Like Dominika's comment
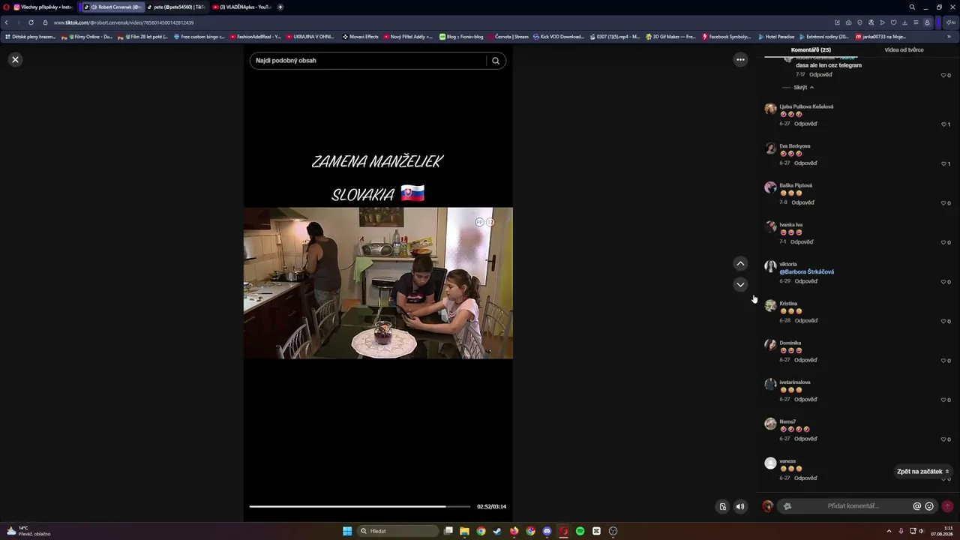The width and height of the screenshot is (960, 540). click(x=943, y=361)
